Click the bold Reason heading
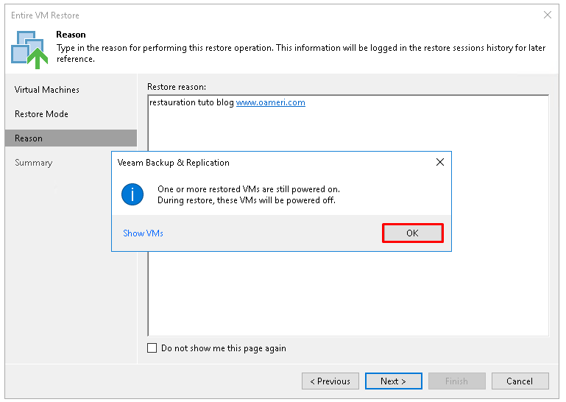Image resolution: width=566 pixels, height=402 pixels. pos(71,35)
